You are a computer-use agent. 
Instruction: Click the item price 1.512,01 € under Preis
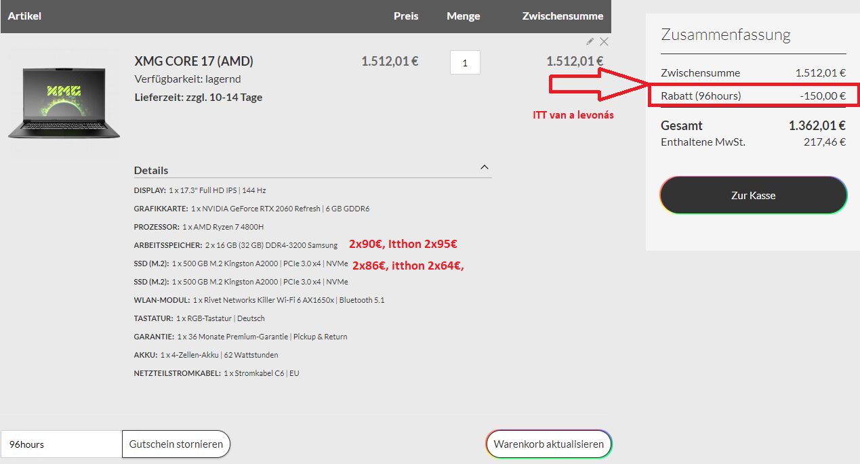[x=390, y=61]
